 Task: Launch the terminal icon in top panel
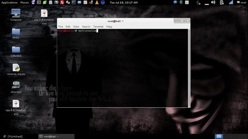[x=39, y=2]
